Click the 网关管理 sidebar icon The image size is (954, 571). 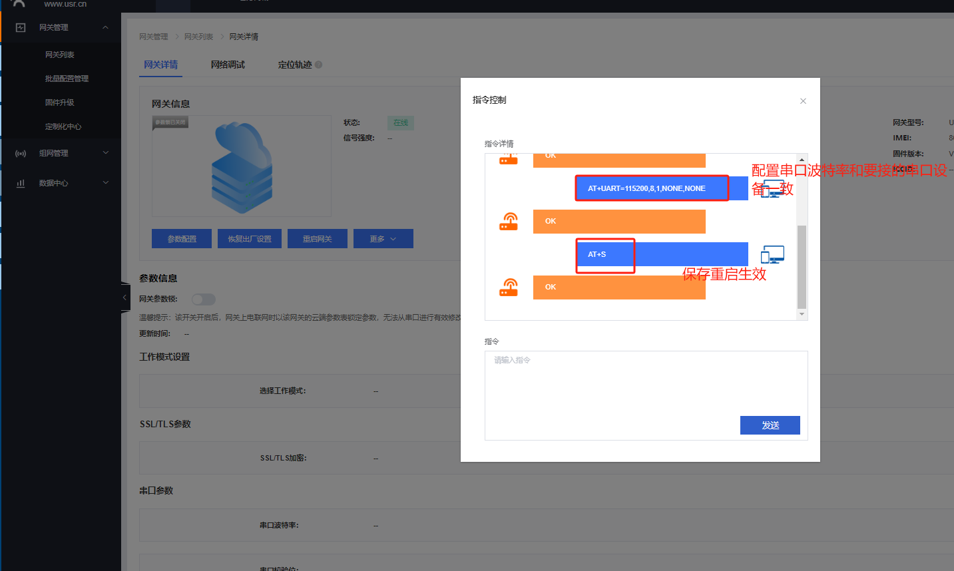coord(21,27)
